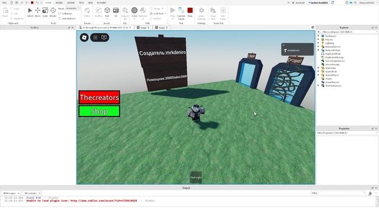Switch to the AVATAR ribbon tab
Screen dimensions: 379x213
click(x=71, y=2)
